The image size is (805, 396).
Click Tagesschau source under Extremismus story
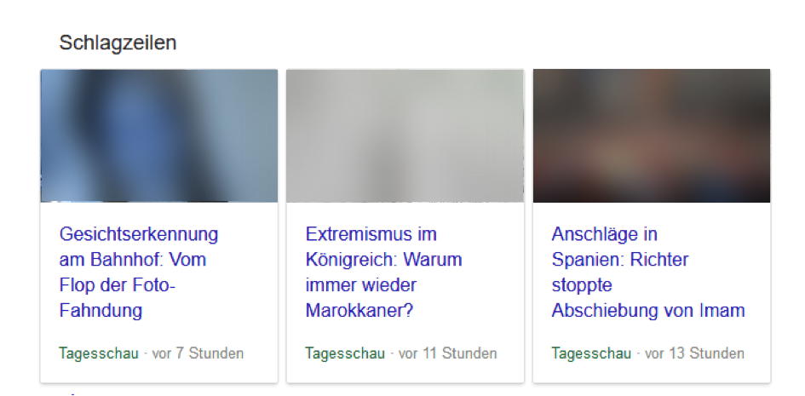[345, 353]
